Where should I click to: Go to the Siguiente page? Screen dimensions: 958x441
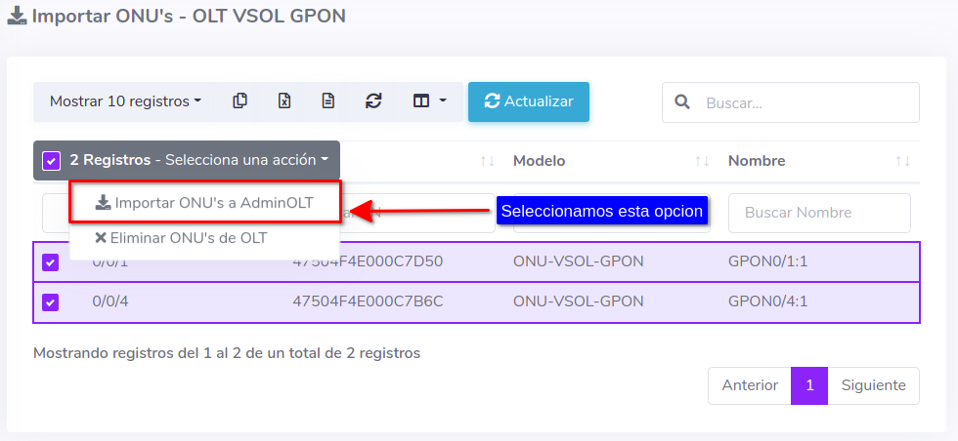click(873, 385)
